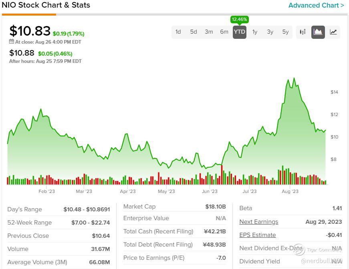Screen dimensions: 349x269
Task: Click the May '23 axis label
Action: pyautogui.click(x=166, y=191)
